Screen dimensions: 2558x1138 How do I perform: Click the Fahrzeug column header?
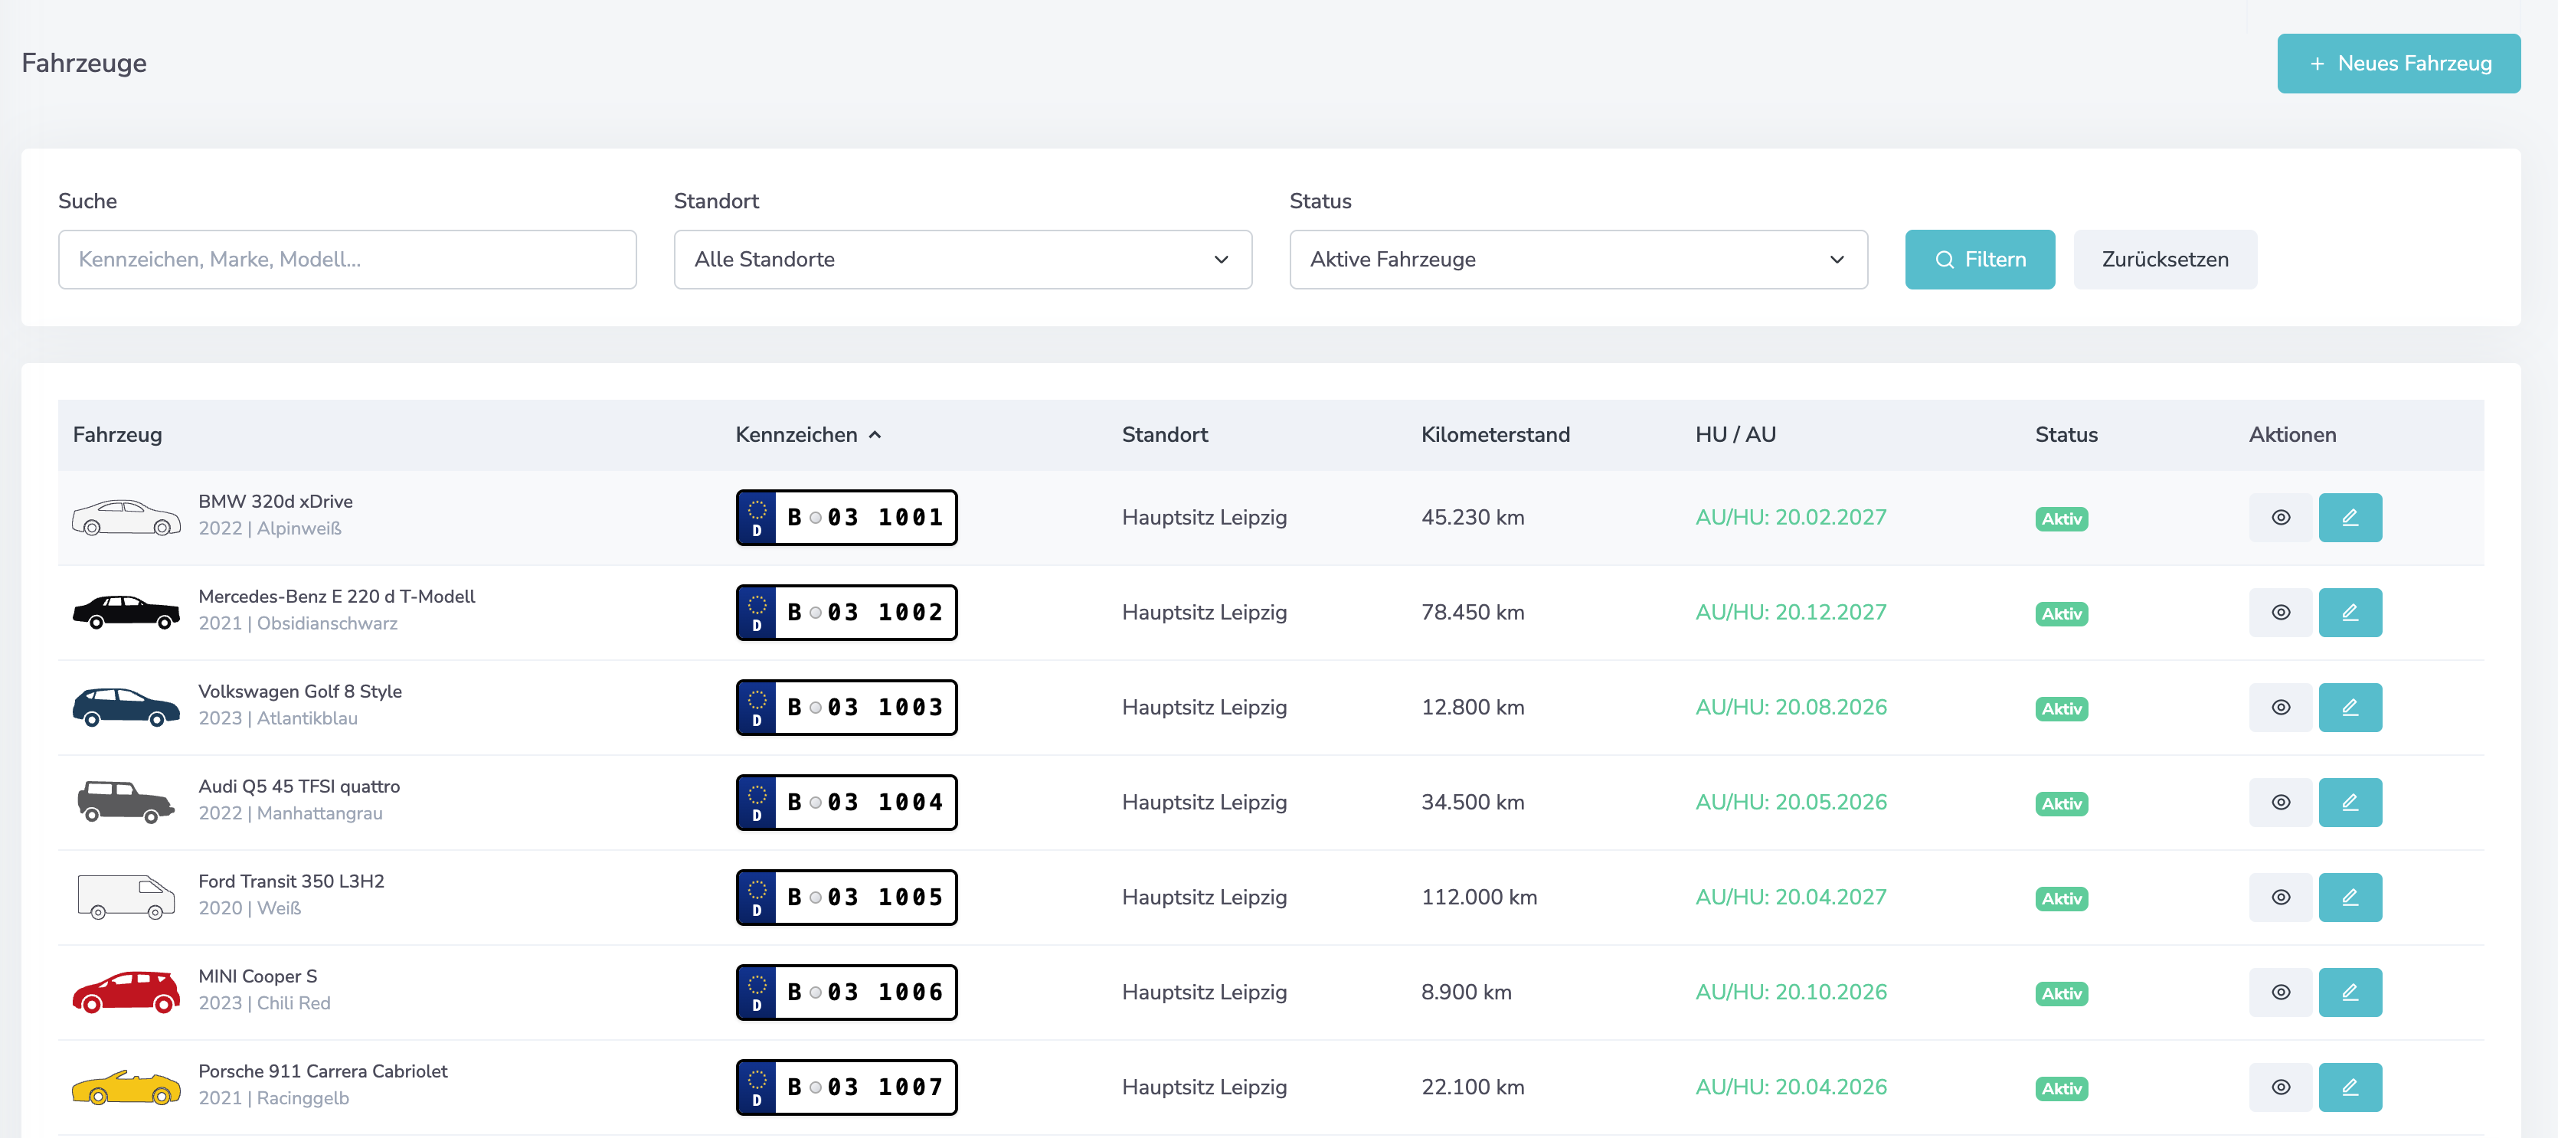coord(117,435)
